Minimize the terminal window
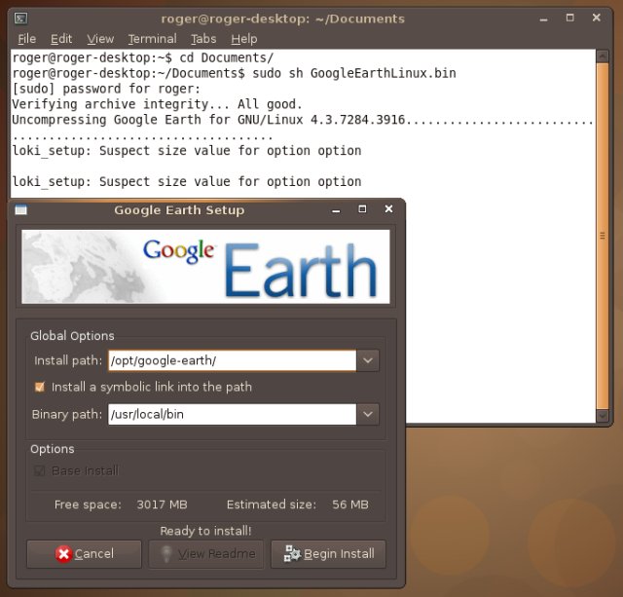623x597 pixels. tap(544, 19)
